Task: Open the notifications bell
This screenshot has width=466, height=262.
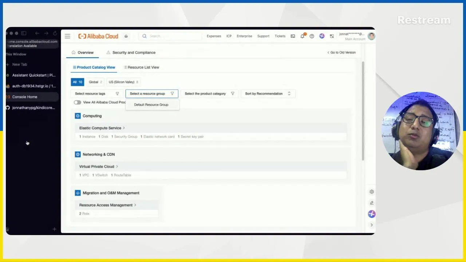Action: click(x=302, y=36)
